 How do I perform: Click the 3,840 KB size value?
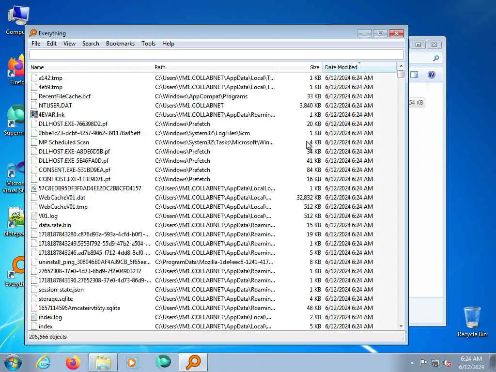[310, 105]
